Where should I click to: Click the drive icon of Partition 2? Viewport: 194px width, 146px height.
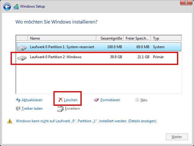[22, 58]
